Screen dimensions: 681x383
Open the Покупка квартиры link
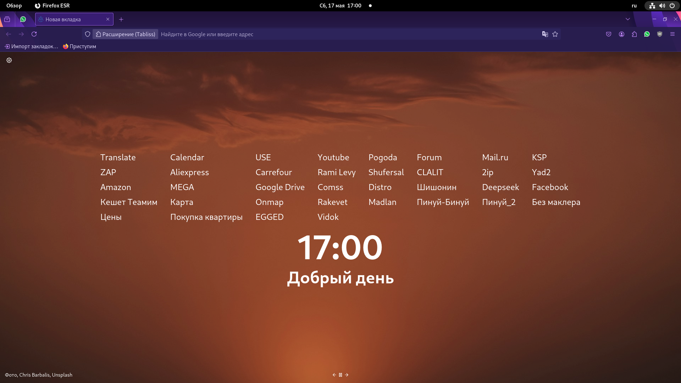[x=206, y=217]
